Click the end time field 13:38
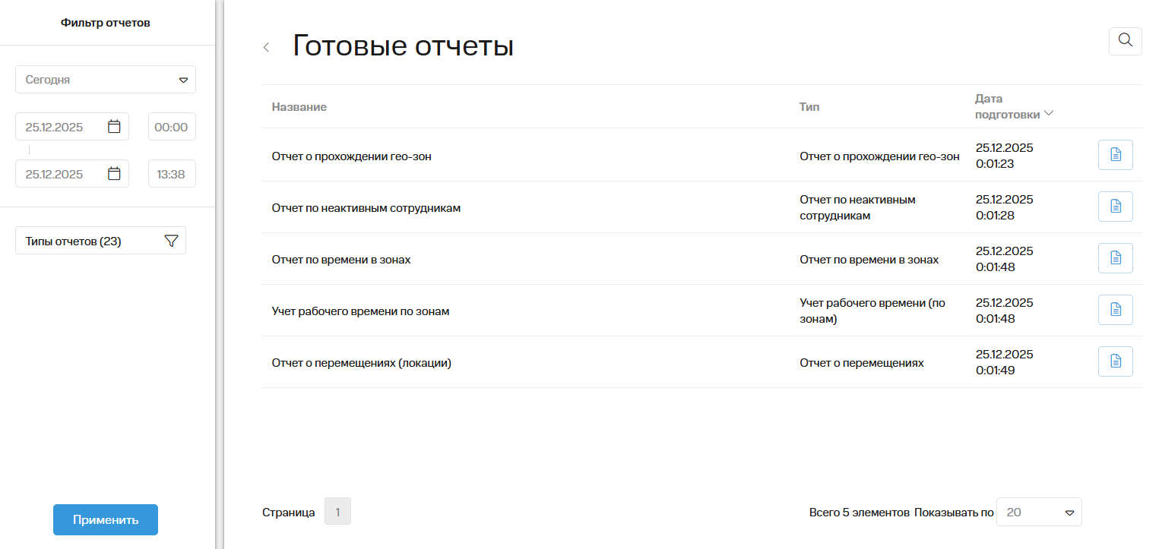This screenshot has height=549, width=1162. [x=171, y=174]
